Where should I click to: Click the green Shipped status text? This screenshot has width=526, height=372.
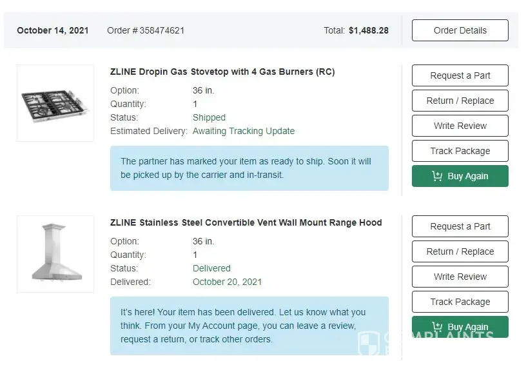(x=209, y=117)
